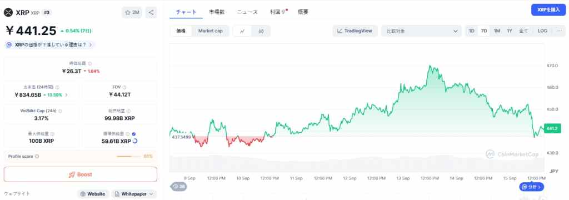Click the 分析 analysis button below the chart
569x200 pixels.
tap(532, 187)
